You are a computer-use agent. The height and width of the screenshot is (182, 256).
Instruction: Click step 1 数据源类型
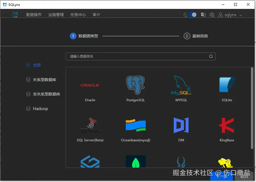84,36
